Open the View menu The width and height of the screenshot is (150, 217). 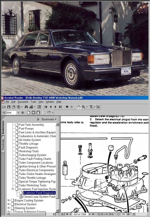pos(41,102)
